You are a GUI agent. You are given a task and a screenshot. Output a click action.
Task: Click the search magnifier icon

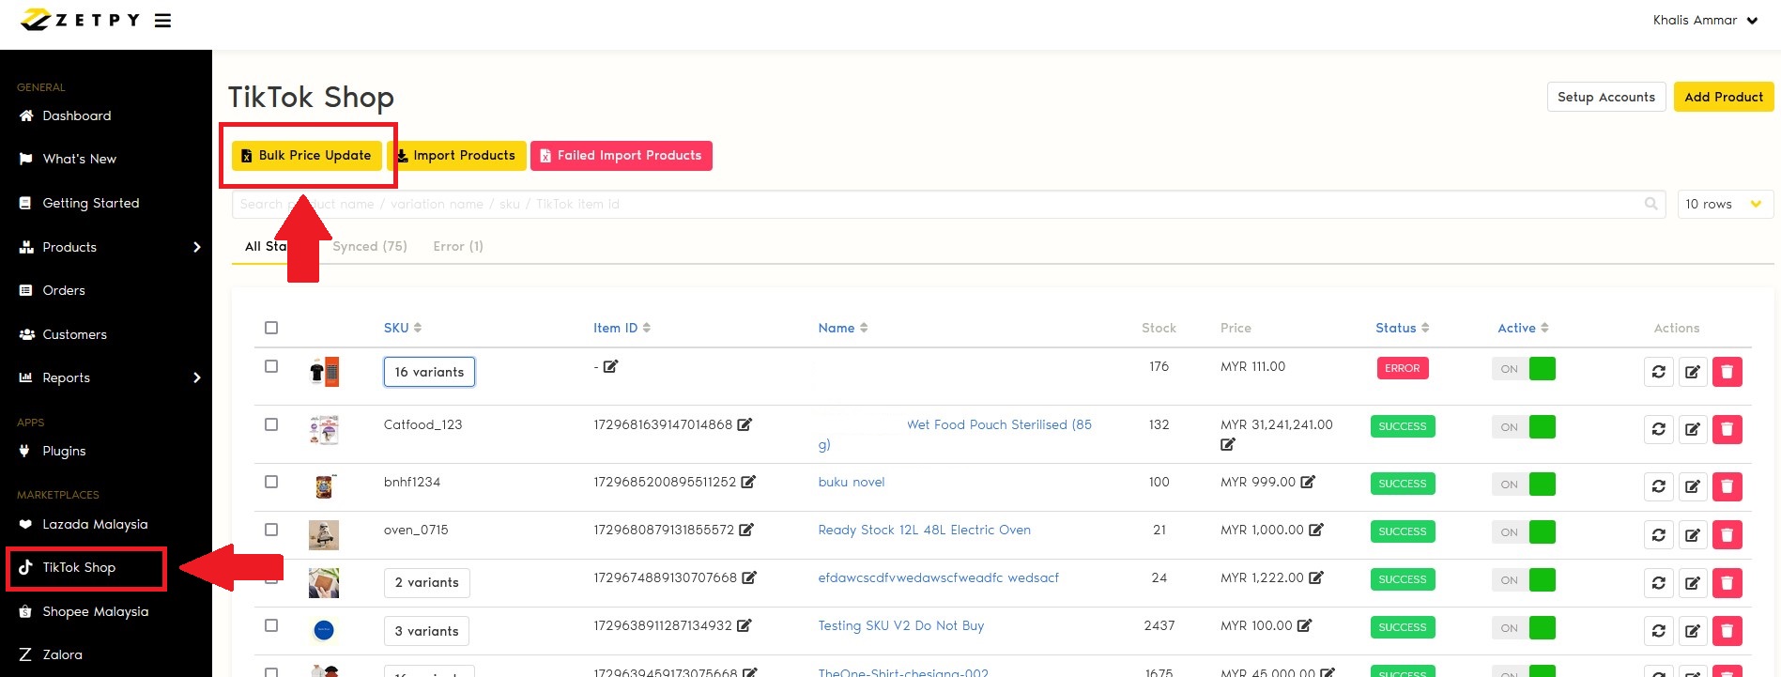point(1651,204)
